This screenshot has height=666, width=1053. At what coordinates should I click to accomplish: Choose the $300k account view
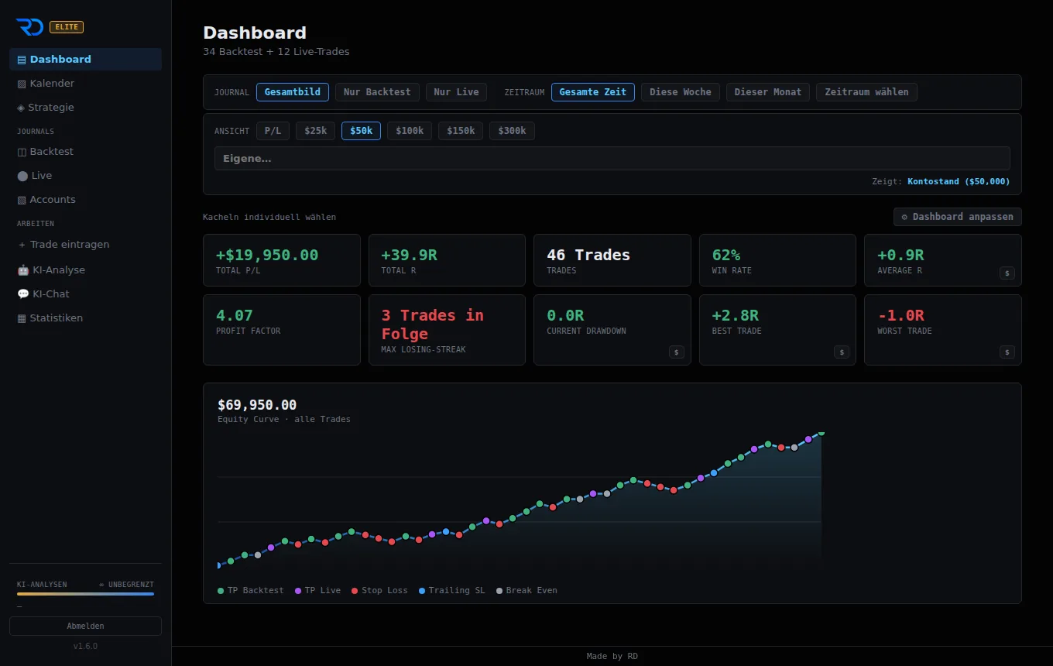512,131
